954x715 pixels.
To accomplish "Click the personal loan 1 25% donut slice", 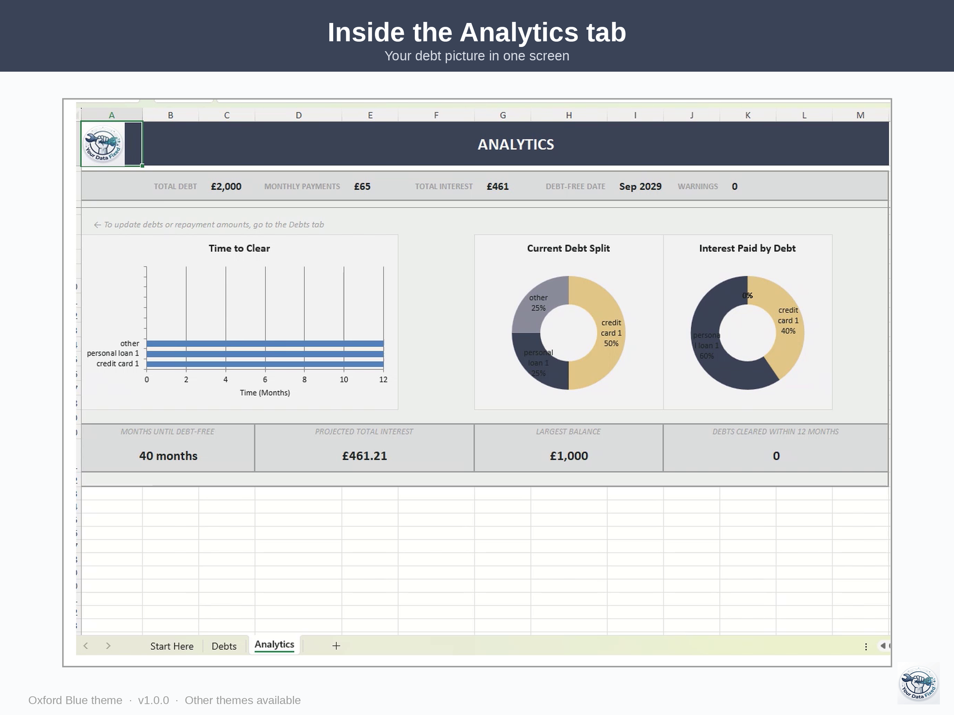I will (538, 363).
